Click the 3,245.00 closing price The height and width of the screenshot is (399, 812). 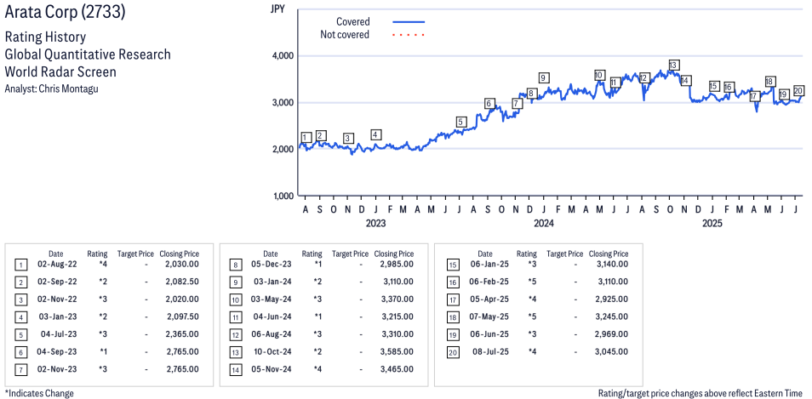click(612, 316)
